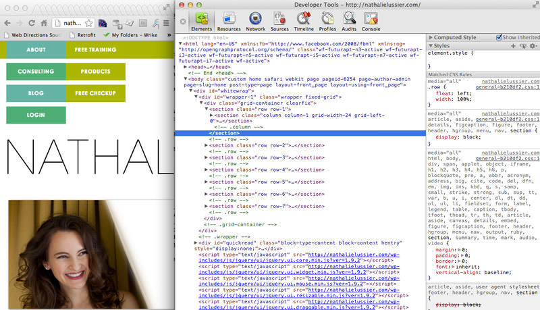The image size is (540, 310).
Task: Open the Web Directions South bookmark
Action: click(32, 35)
